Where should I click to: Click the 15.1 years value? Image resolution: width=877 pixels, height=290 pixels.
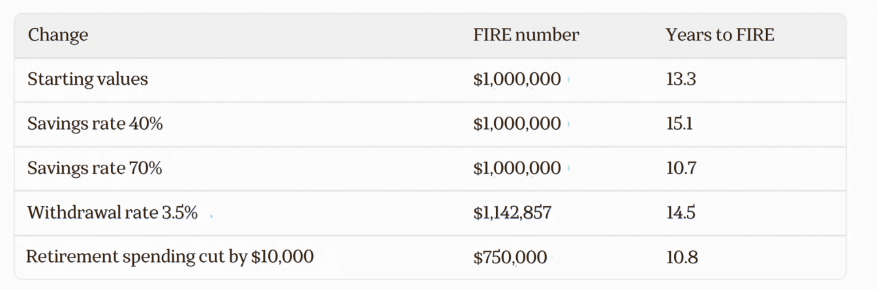(x=679, y=124)
